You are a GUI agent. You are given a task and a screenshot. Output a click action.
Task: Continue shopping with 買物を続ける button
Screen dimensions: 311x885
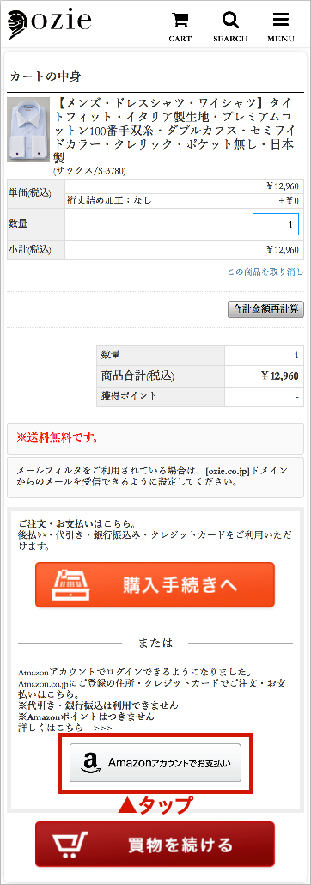(155, 845)
